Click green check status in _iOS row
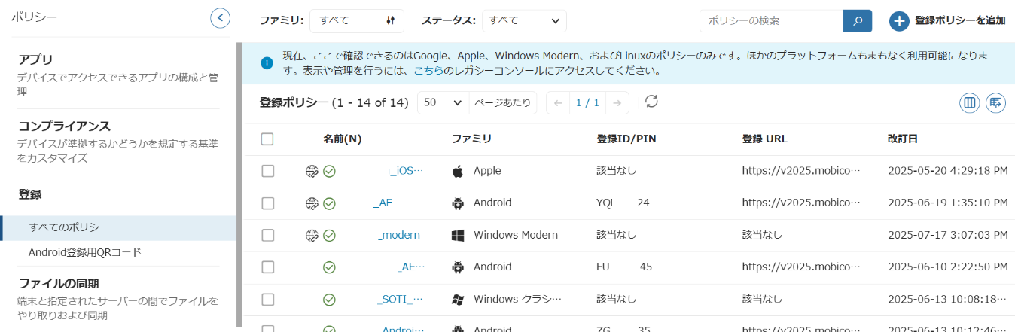Screen dimensions: 1015x332 [329, 171]
